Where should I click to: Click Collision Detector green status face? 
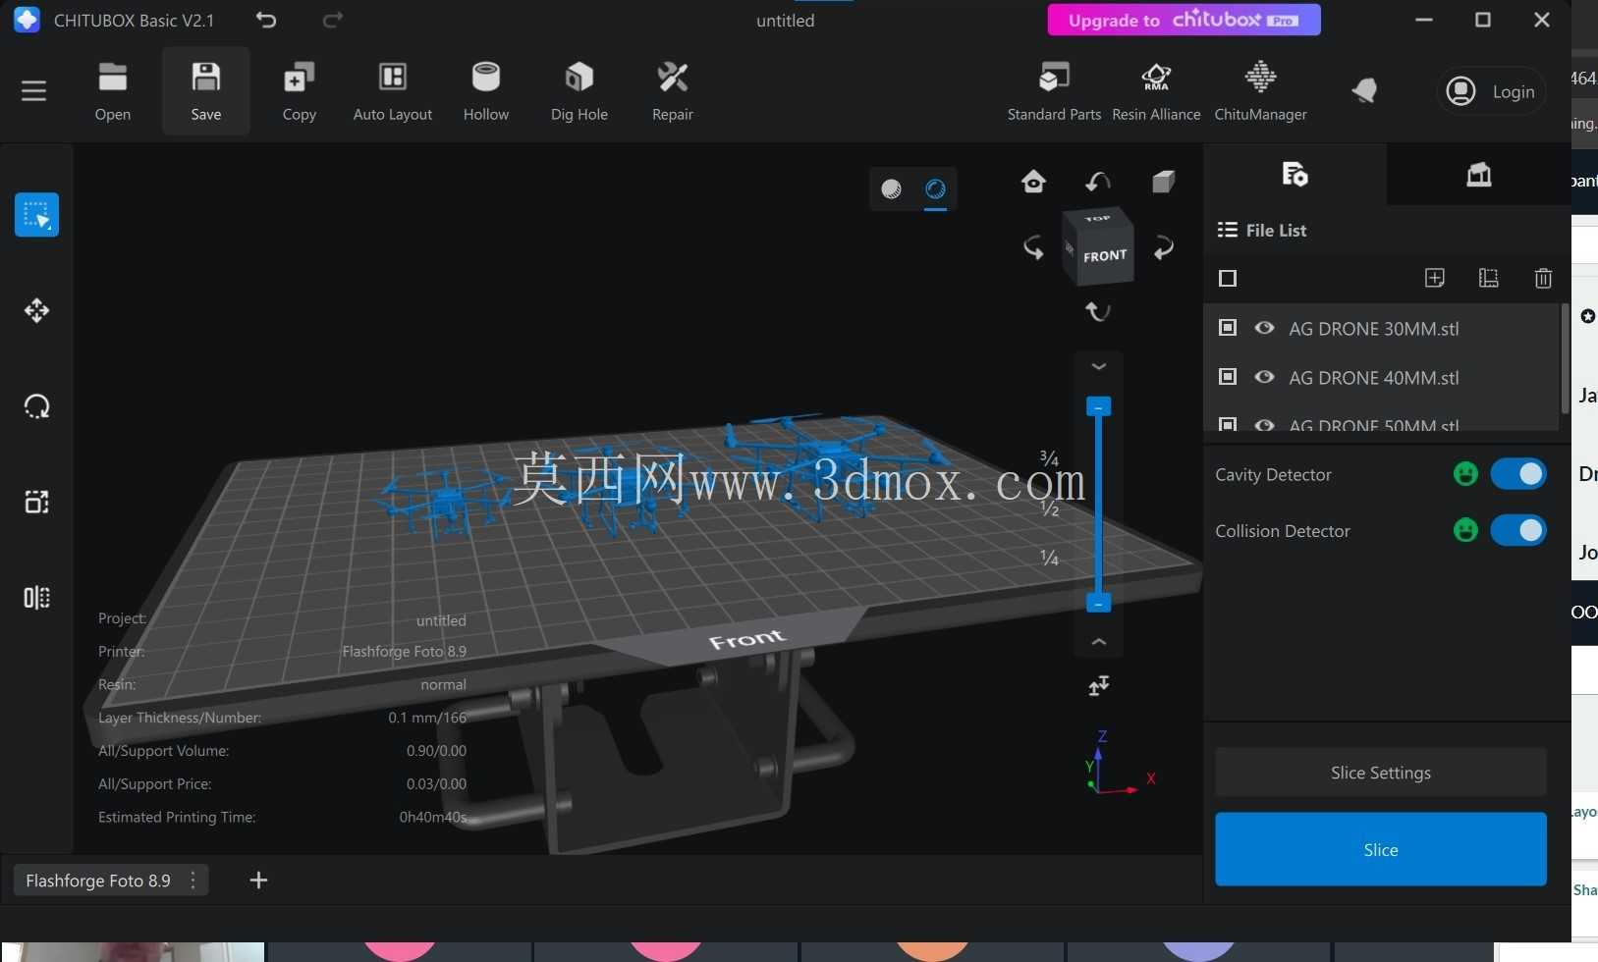[1465, 531]
